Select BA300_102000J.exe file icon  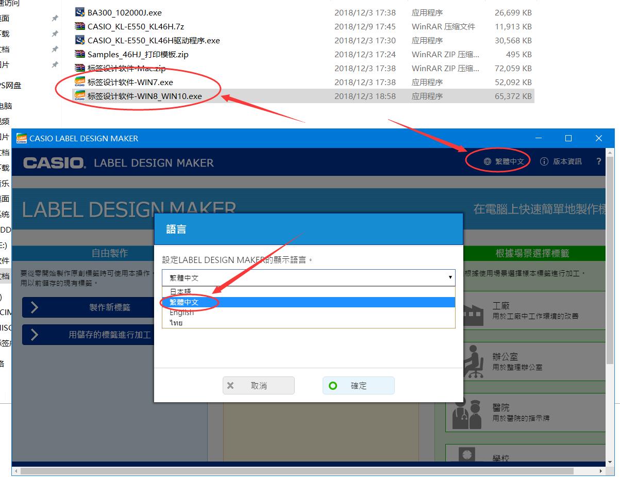tap(80, 12)
